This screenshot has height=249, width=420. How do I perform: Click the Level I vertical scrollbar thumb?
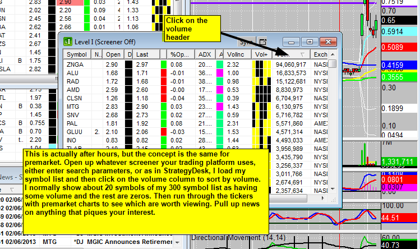point(333,64)
